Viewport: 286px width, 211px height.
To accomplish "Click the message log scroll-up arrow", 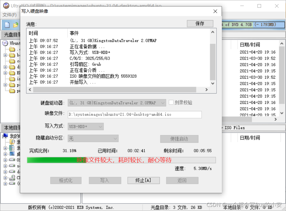I will pyautogui.click(x=213, y=32).
